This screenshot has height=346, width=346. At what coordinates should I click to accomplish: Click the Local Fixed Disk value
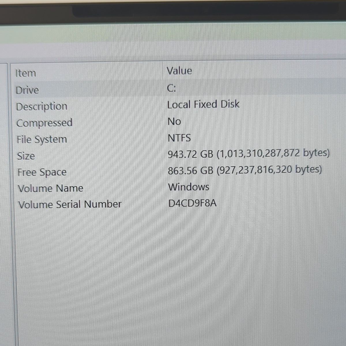[203, 104]
